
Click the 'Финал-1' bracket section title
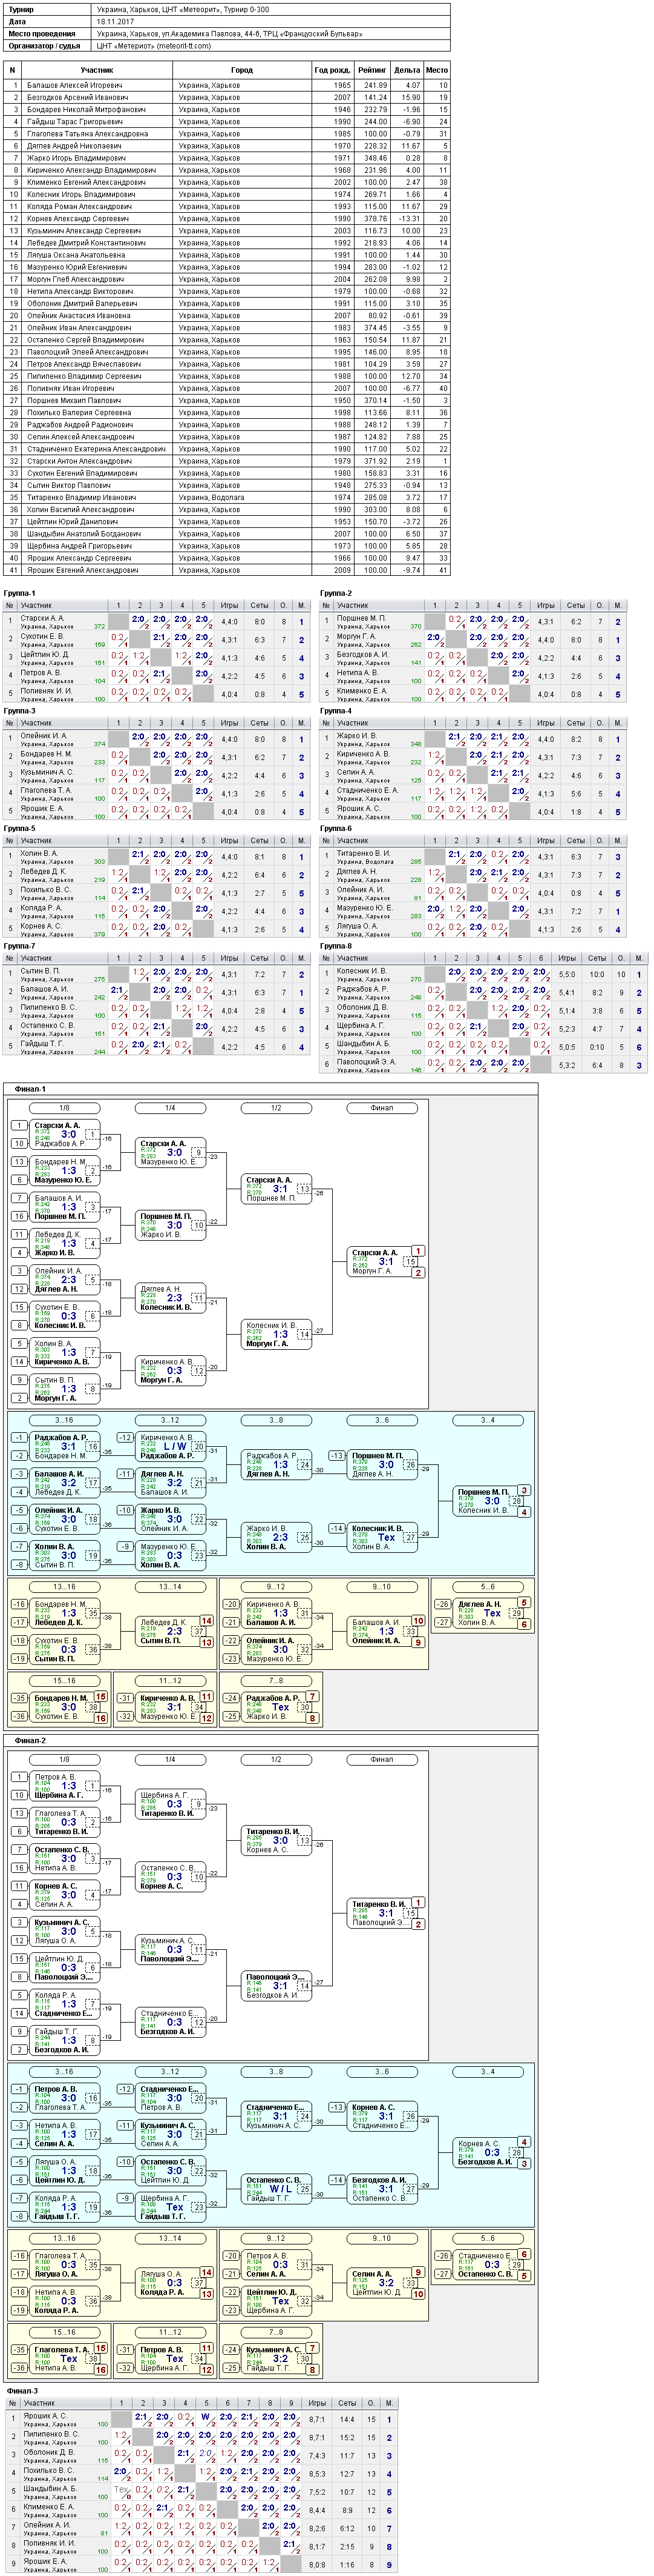[30, 1089]
